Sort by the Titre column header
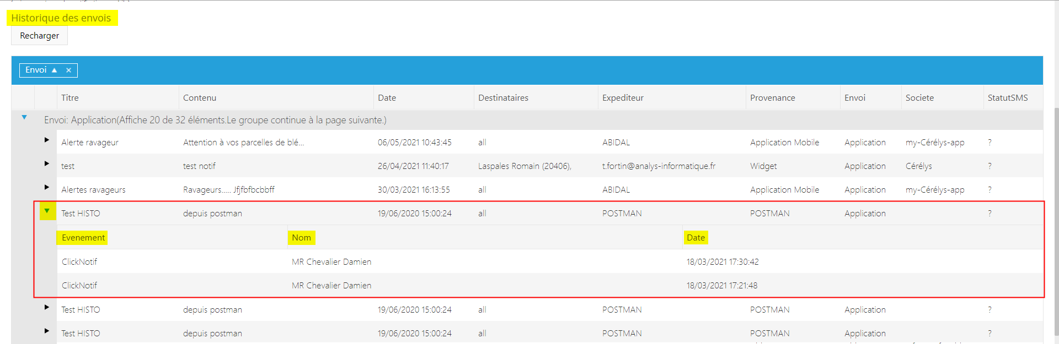Viewport: 1059px width, 344px height. (x=70, y=98)
